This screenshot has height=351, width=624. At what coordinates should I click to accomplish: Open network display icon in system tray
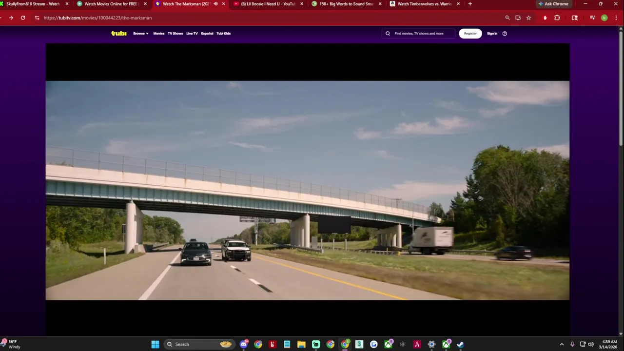tap(583, 344)
